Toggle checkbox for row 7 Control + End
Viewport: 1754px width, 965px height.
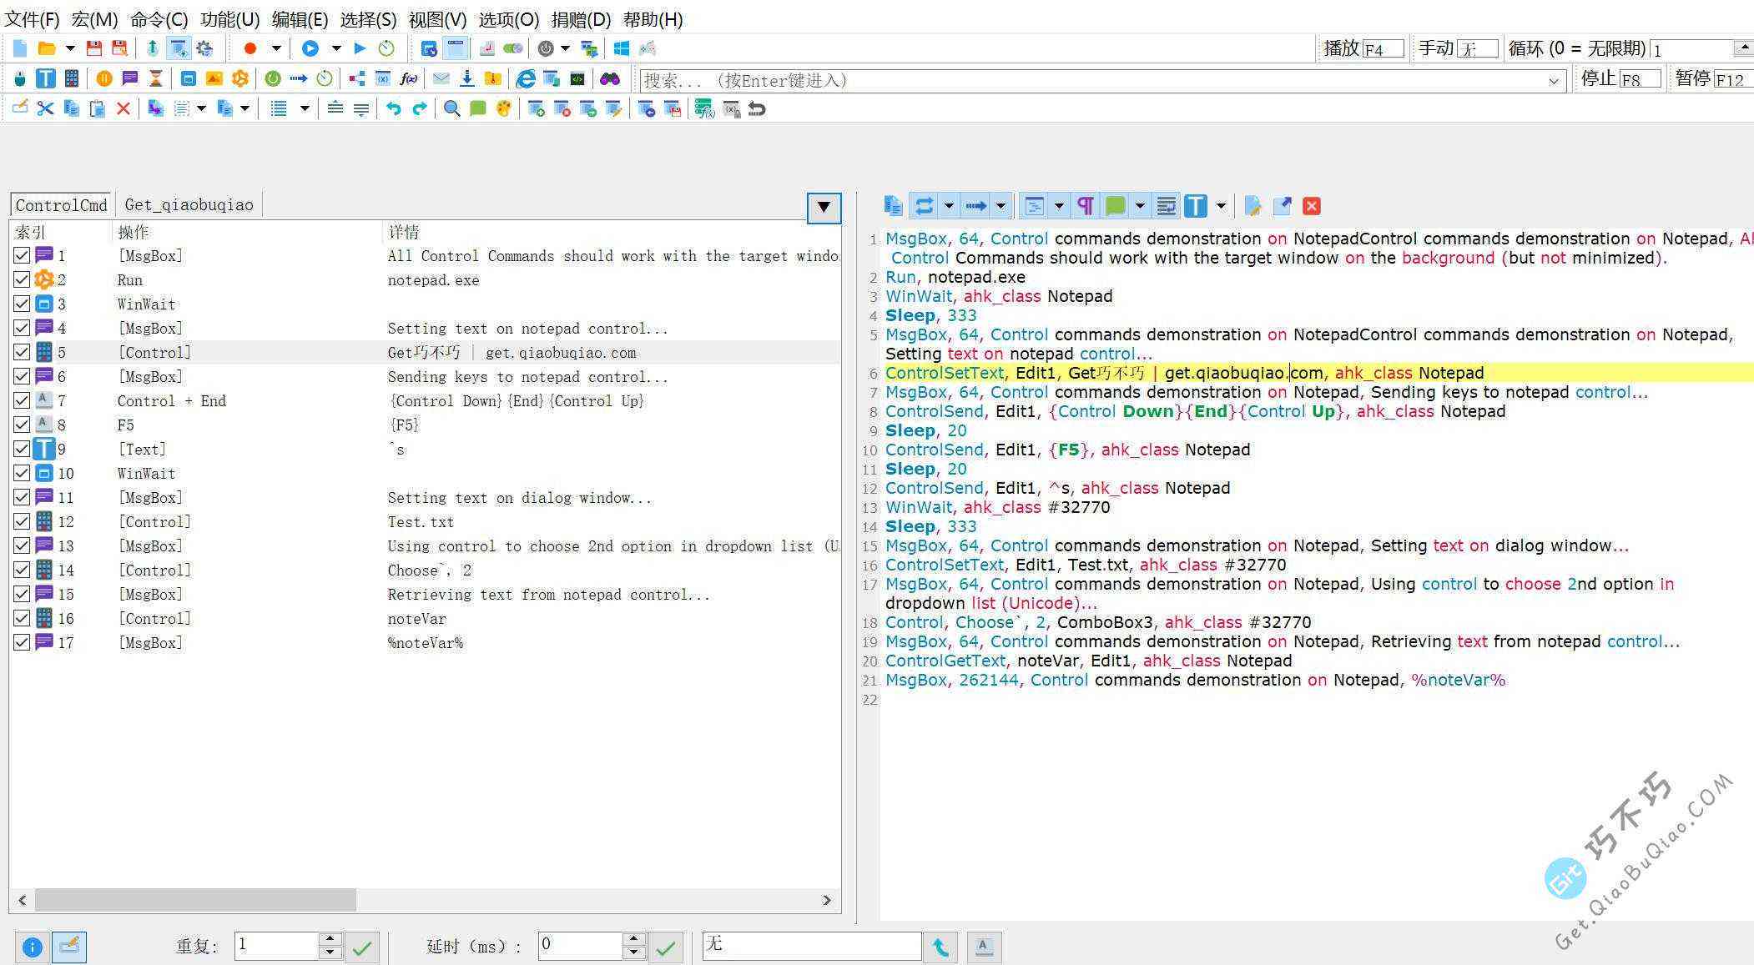(x=22, y=400)
